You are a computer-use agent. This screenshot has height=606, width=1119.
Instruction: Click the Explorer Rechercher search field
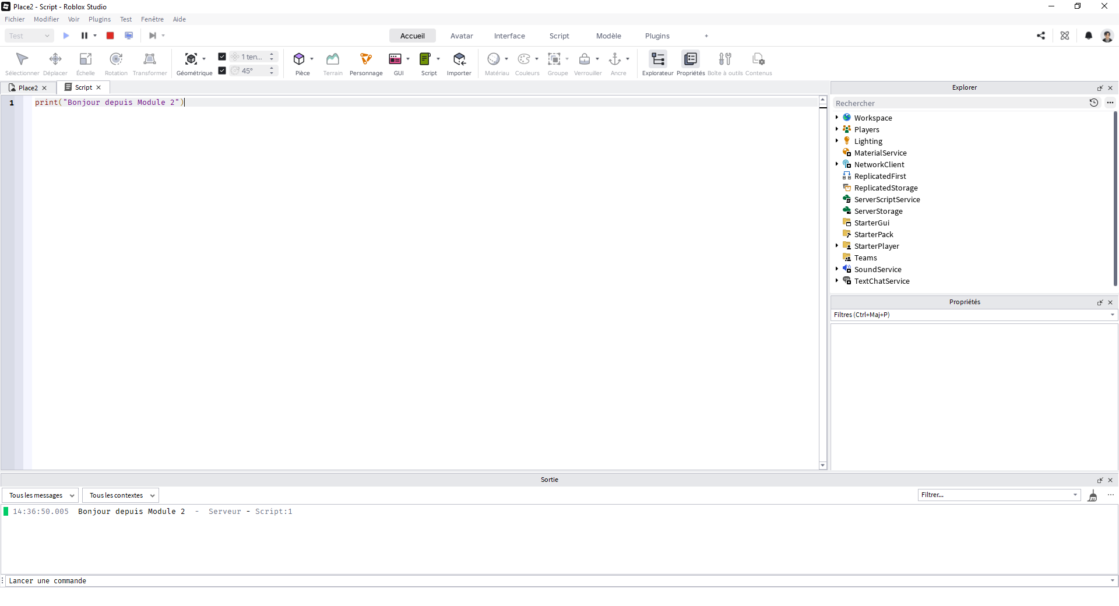pos(959,103)
